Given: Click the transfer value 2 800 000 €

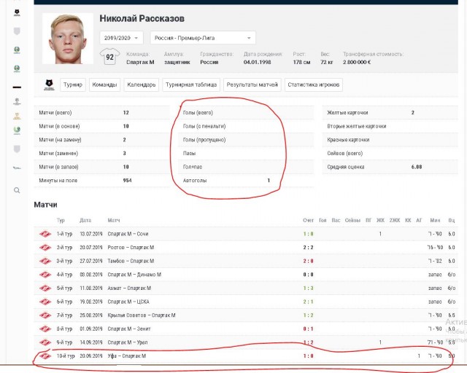Looking at the screenshot, I should [x=357, y=62].
